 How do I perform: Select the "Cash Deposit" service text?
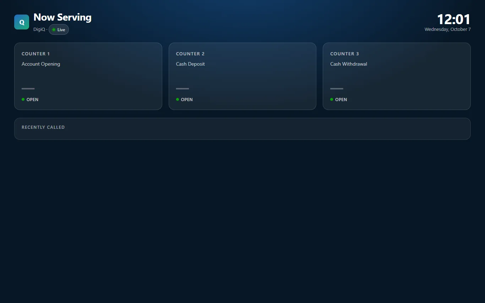tap(191, 64)
